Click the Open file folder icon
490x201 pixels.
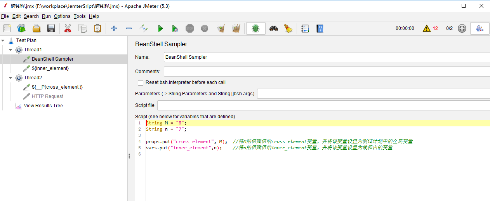tap(36, 28)
